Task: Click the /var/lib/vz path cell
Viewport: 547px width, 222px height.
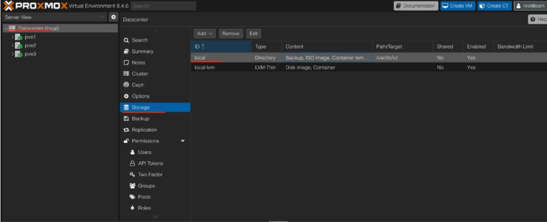Action: 403,57
